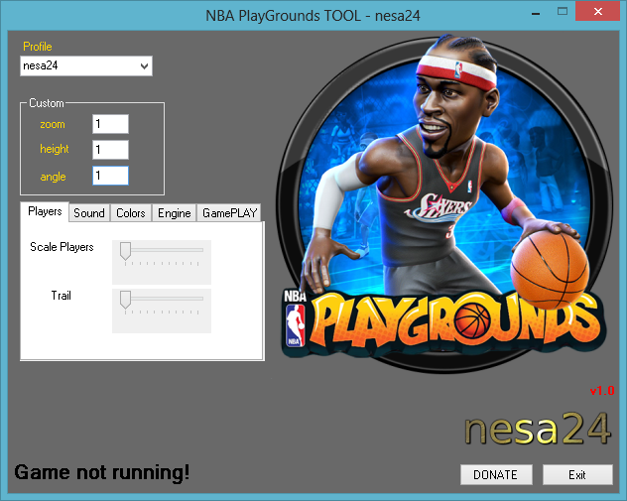Click the Trail slider thumb
The width and height of the screenshot is (627, 501).
(x=126, y=300)
